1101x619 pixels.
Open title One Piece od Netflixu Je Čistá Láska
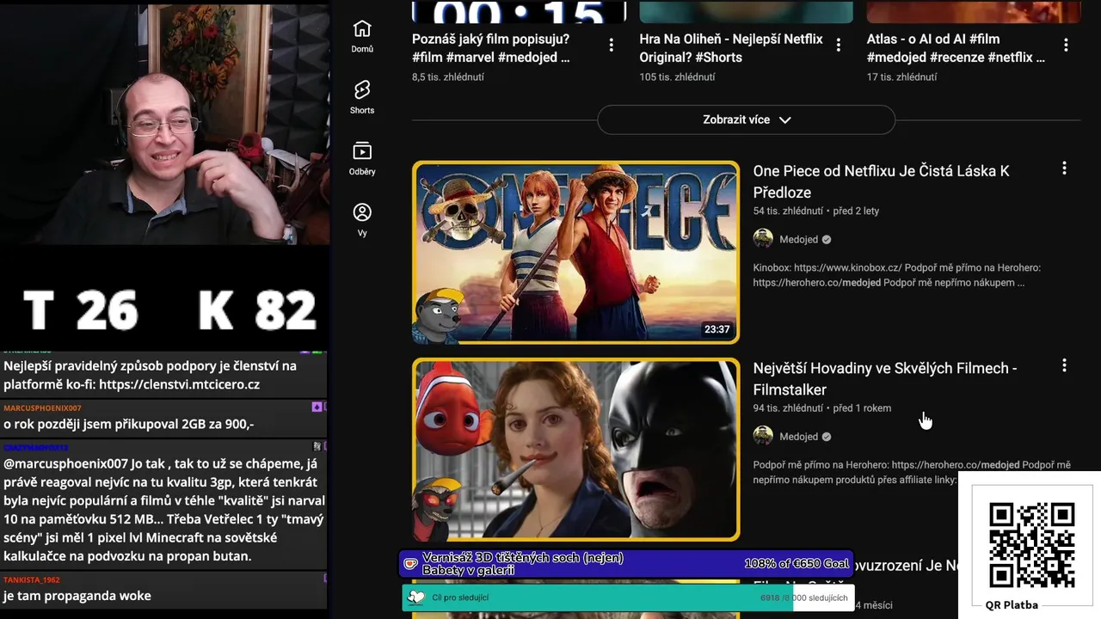click(x=881, y=181)
